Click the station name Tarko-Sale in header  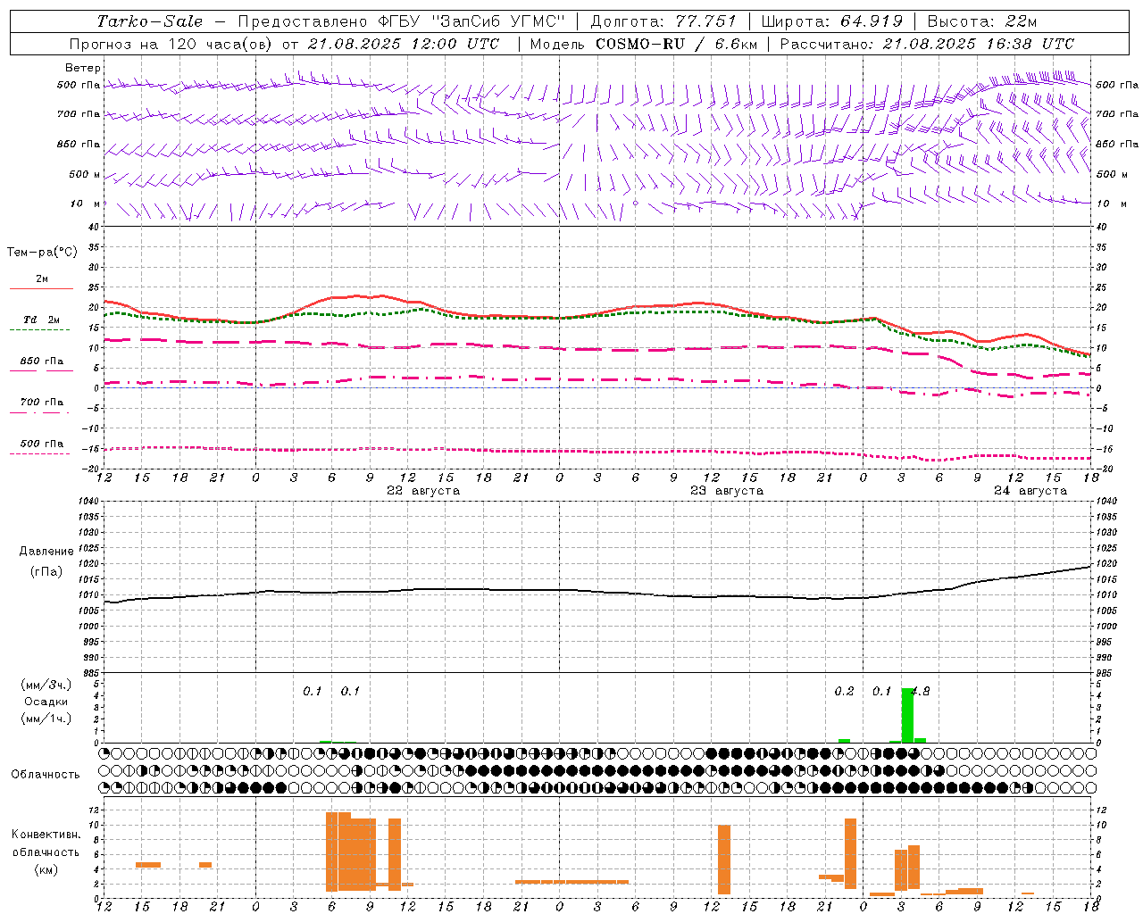(x=149, y=21)
